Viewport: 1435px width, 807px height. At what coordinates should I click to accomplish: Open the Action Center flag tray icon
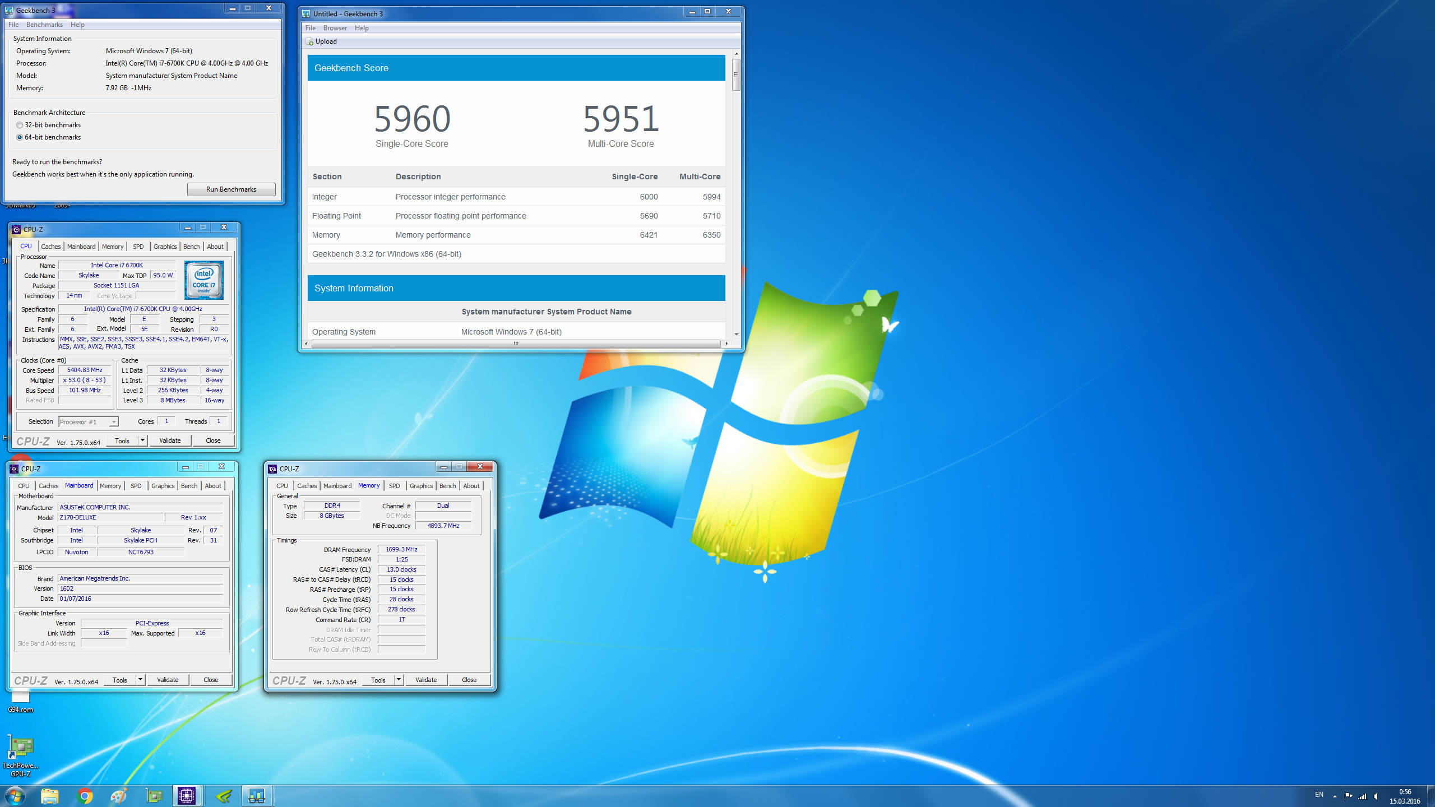(1348, 796)
